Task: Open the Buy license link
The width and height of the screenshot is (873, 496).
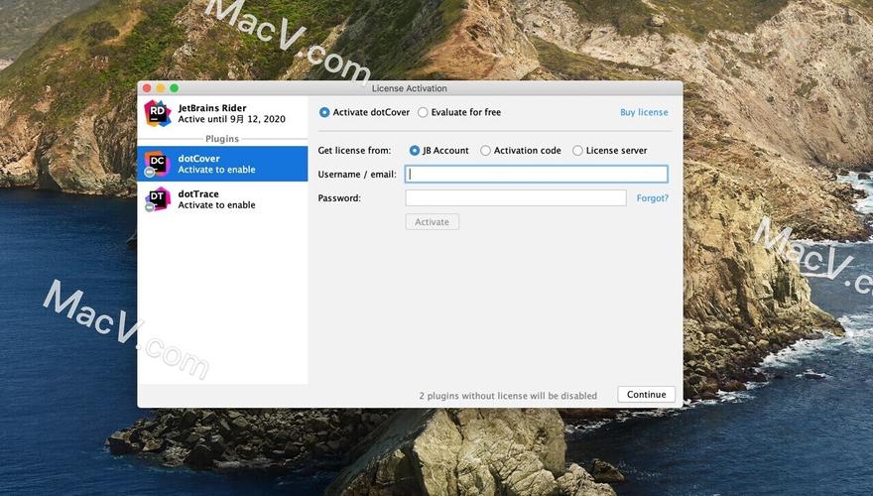Action: [x=644, y=112]
